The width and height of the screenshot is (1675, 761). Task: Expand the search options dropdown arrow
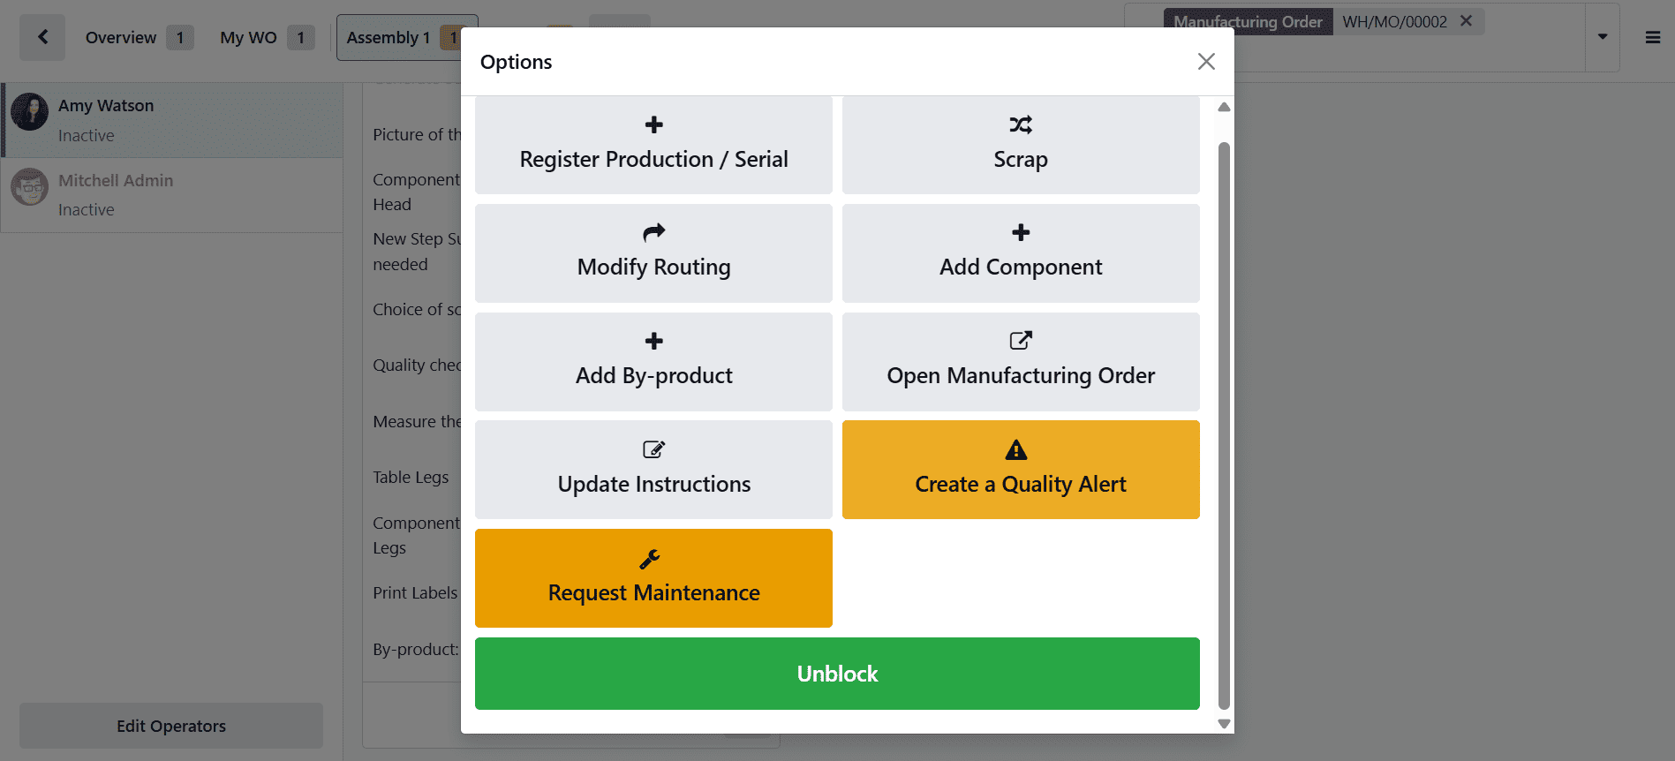coord(1602,37)
